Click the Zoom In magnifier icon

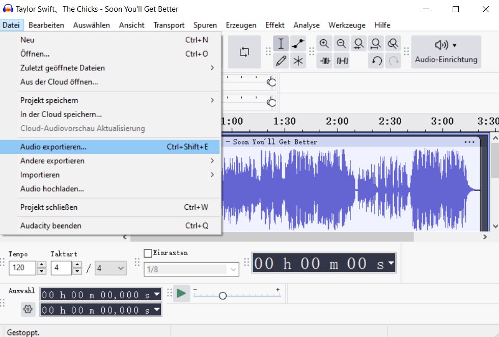324,44
